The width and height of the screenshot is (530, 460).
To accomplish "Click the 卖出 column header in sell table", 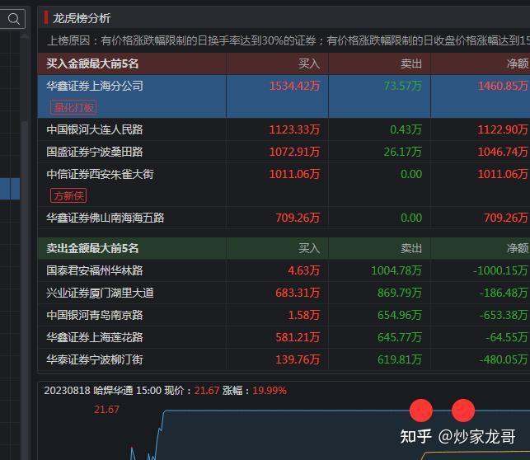I will [411, 248].
